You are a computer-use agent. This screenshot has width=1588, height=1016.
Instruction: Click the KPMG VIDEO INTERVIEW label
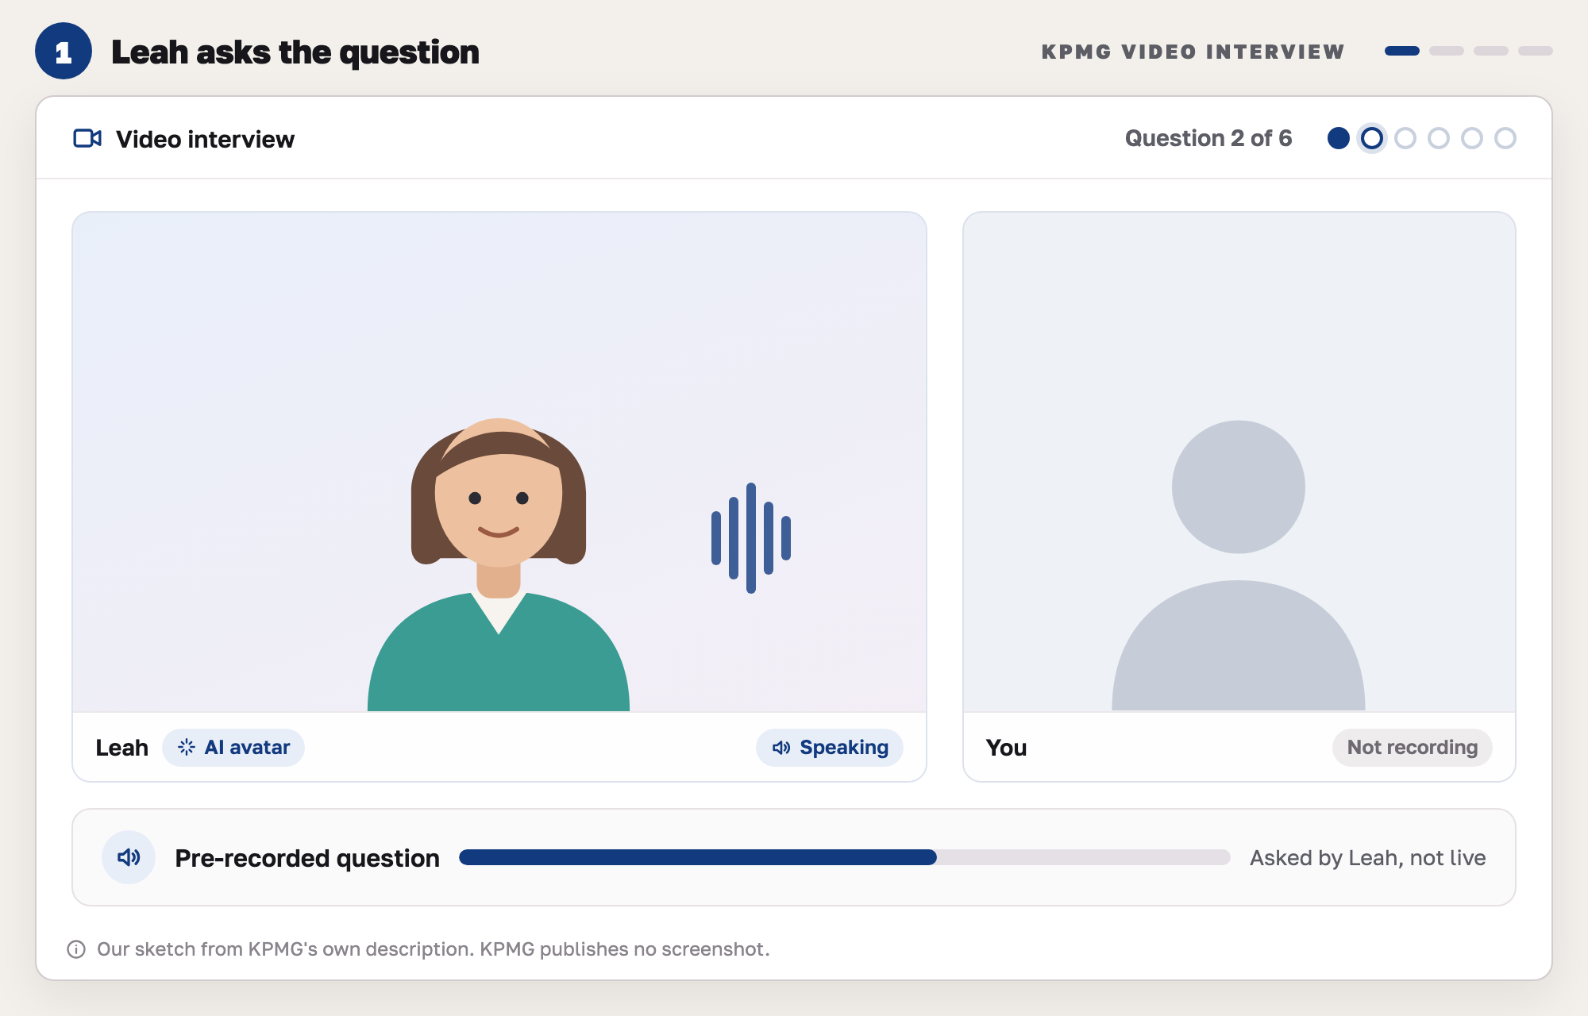(x=1193, y=52)
